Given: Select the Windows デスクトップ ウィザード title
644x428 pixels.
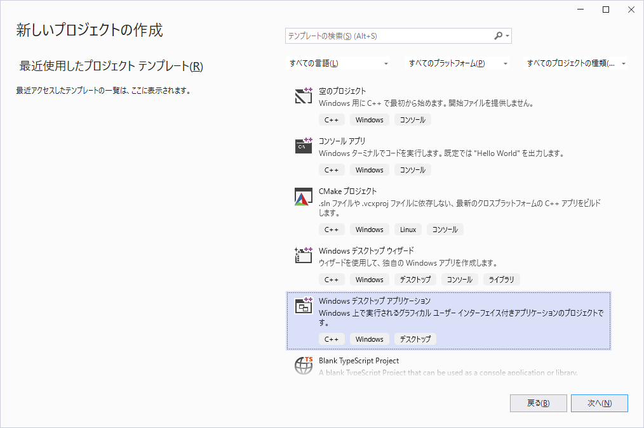Looking at the screenshot, I should click(366, 250).
